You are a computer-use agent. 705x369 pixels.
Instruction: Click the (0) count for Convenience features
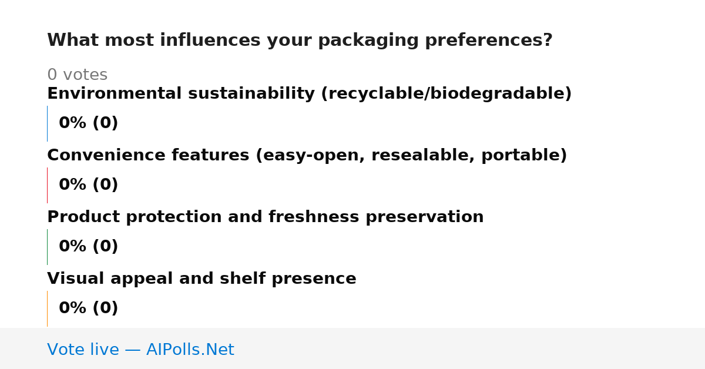tap(105, 185)
